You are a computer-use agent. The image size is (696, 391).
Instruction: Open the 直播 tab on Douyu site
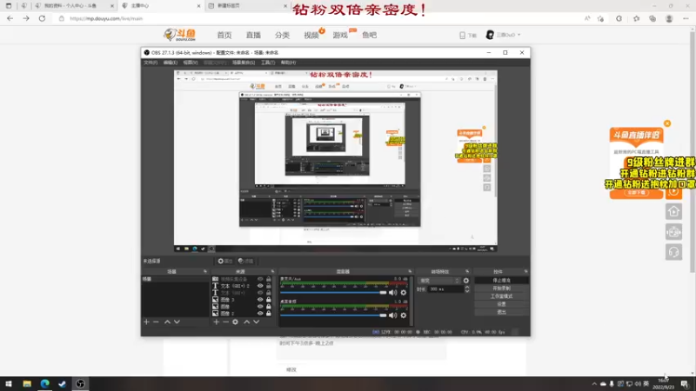click(x=253, y=35)
